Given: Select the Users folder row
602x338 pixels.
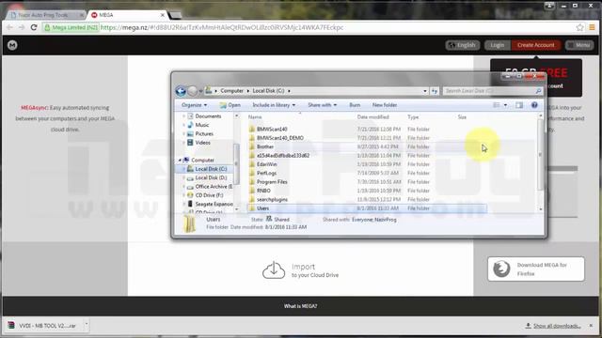Looking at the screenshot, I should click(368, 208).
